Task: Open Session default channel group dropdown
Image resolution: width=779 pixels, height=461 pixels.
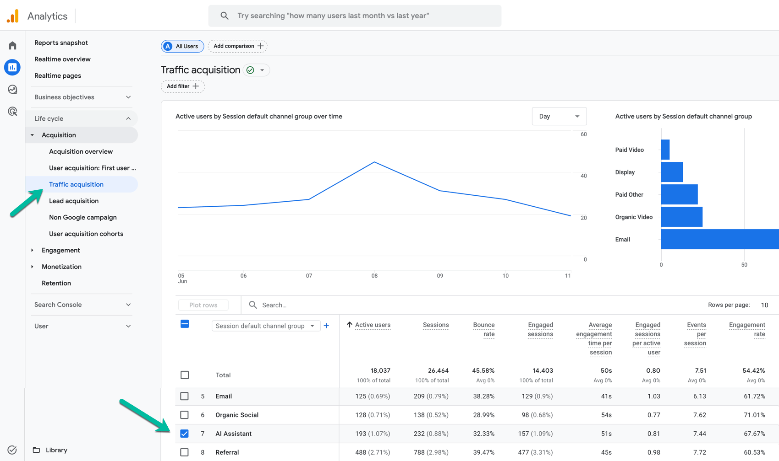Action: (266, 326)
